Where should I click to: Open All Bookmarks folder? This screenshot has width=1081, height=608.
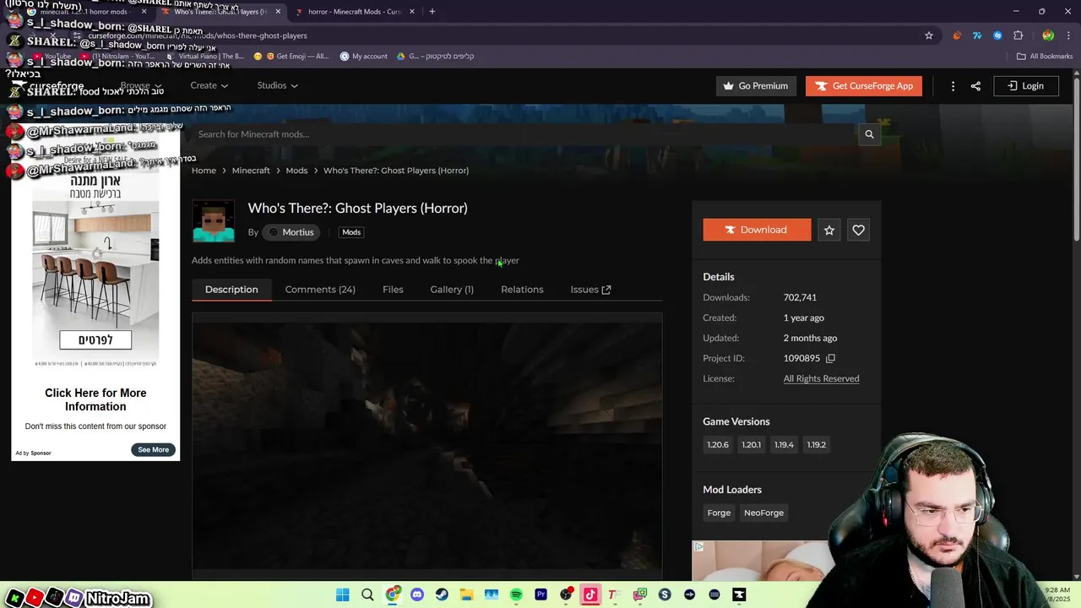pyautogui.click(x=1045, y=57)
